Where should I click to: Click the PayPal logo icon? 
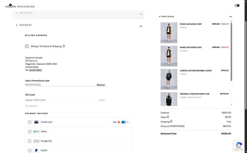click(36, 150)
